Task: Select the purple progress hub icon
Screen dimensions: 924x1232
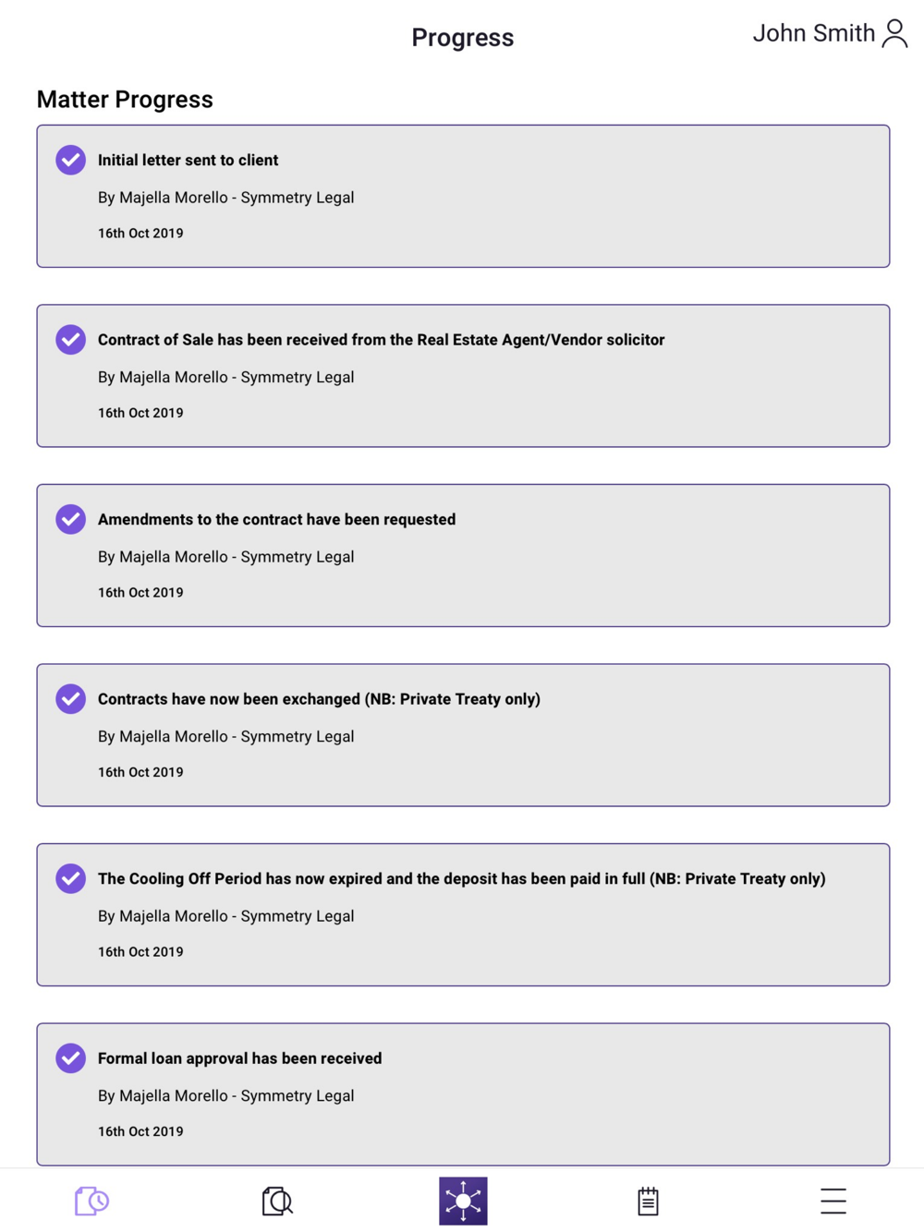Action: coord(463,1201)
